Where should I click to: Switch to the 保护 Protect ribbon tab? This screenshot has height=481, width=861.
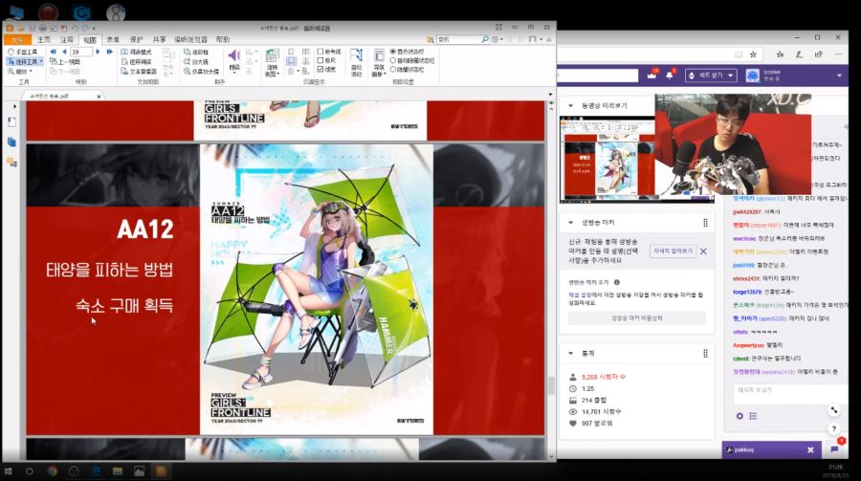click(136, 39)
